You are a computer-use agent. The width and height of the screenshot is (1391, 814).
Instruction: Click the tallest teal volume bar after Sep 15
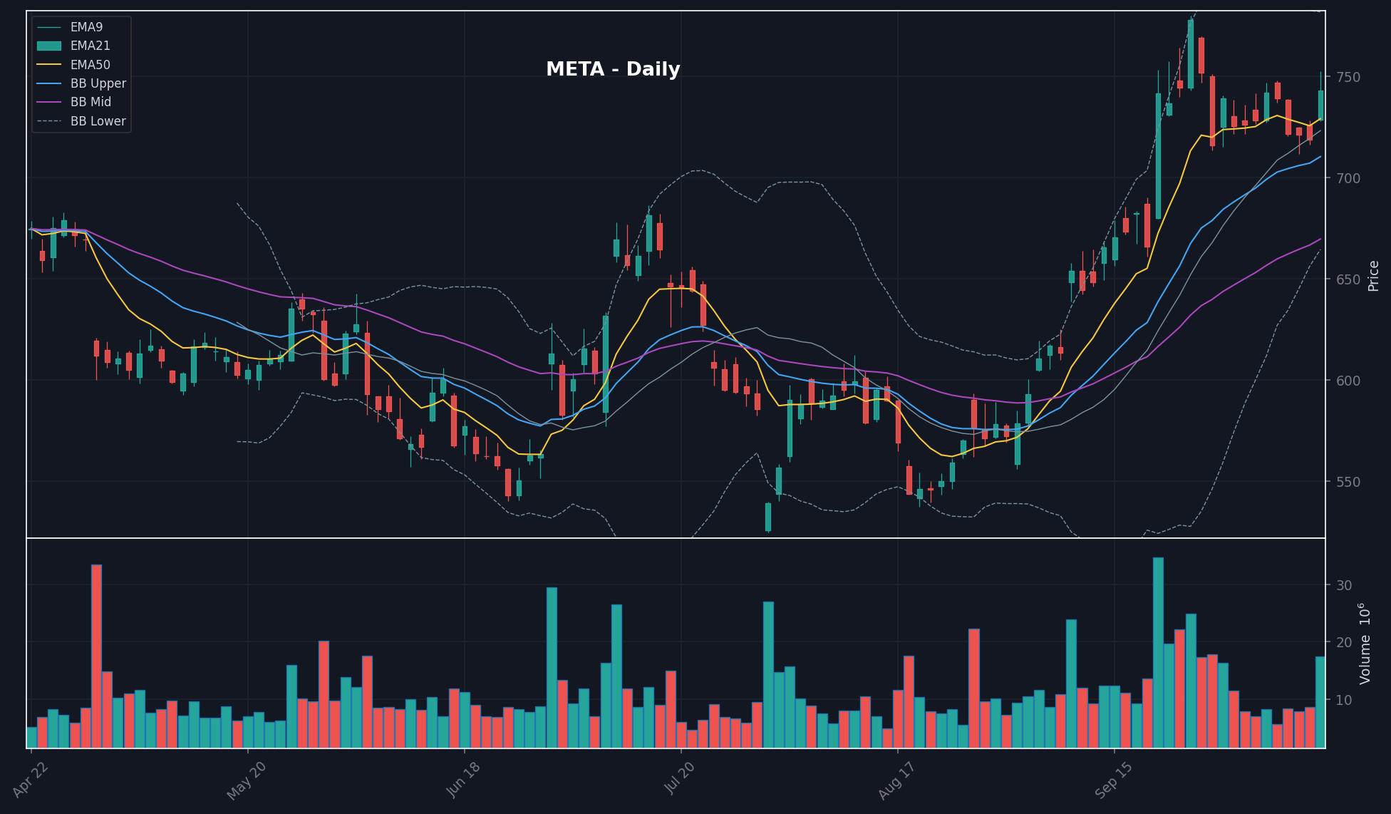(x=1158, y=653)
